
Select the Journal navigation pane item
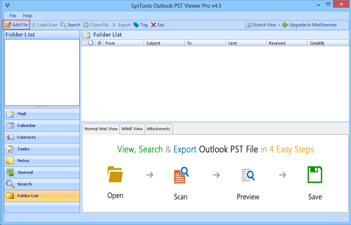click(42, 172)
